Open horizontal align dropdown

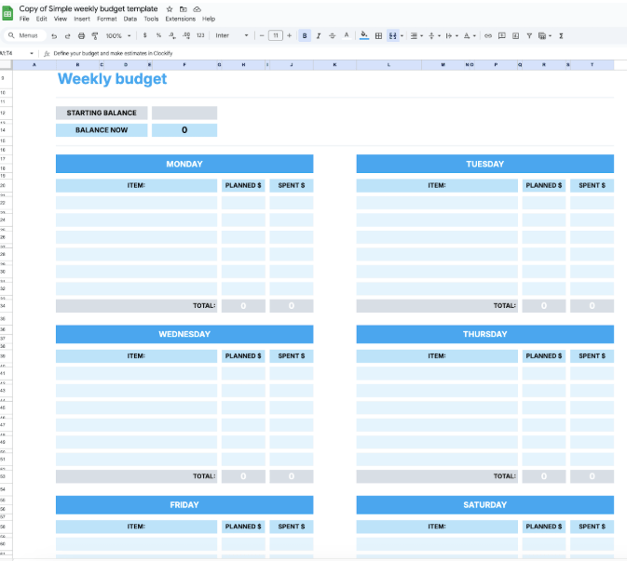pyautogui.click(x=416, y=36)
